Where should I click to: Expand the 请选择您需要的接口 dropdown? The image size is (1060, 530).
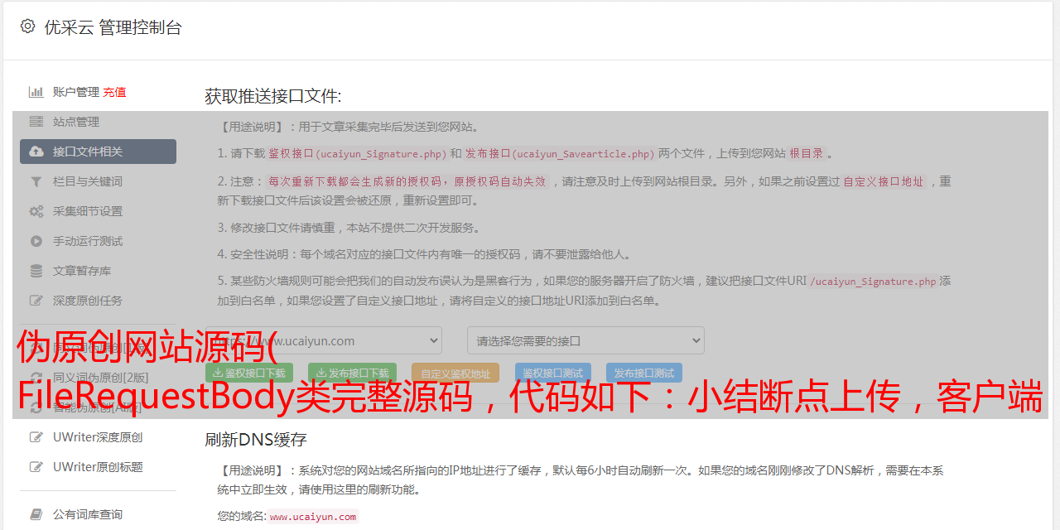pyautogui.click(x=585, y=340)
